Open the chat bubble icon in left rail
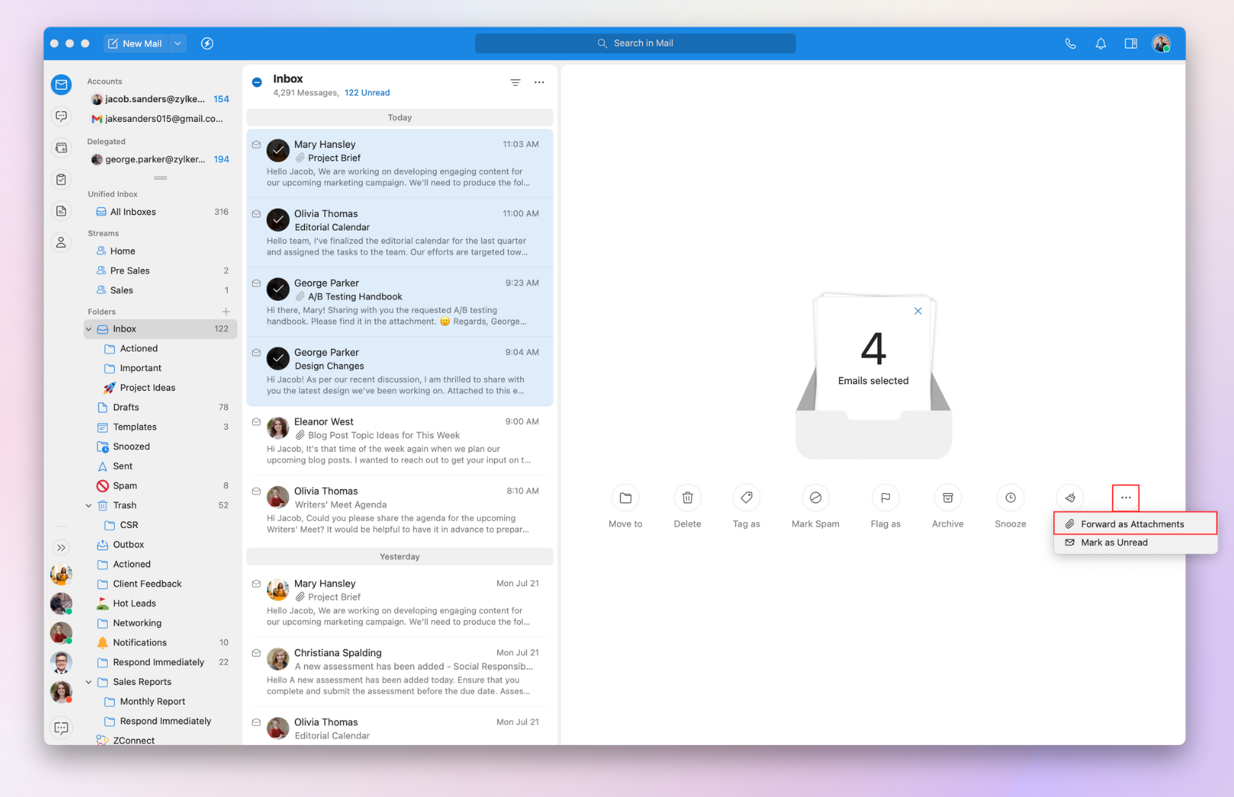This screenshot has width=1234, height=797. (61, 116)
